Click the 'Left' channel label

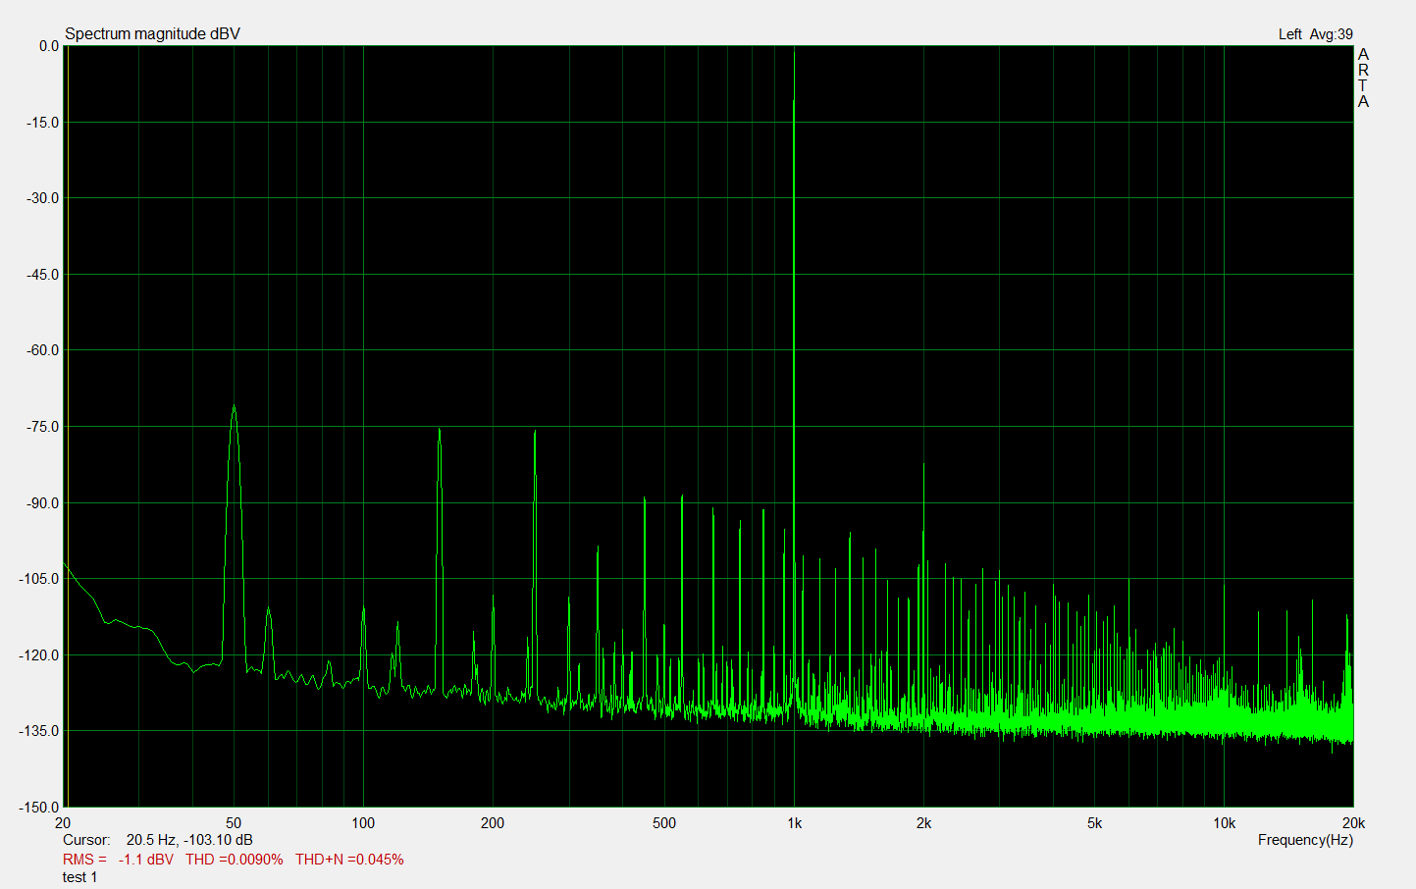coord(1289,34)
